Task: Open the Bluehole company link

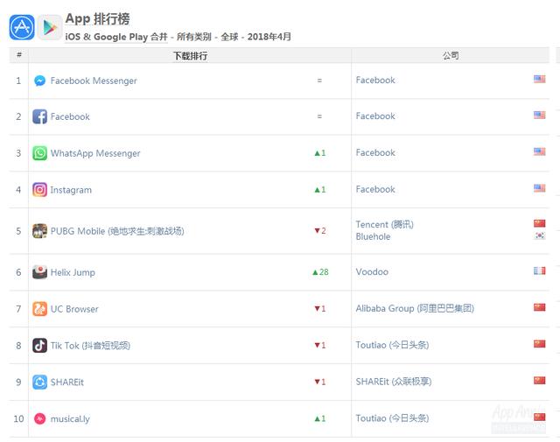Action: (374, 237)
